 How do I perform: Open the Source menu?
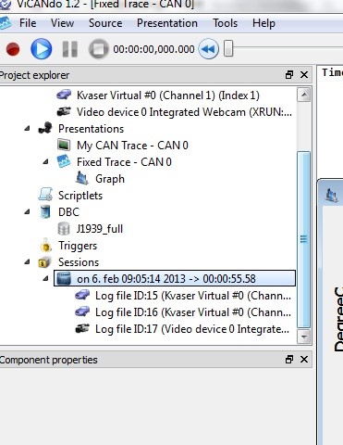coord(105,23)
